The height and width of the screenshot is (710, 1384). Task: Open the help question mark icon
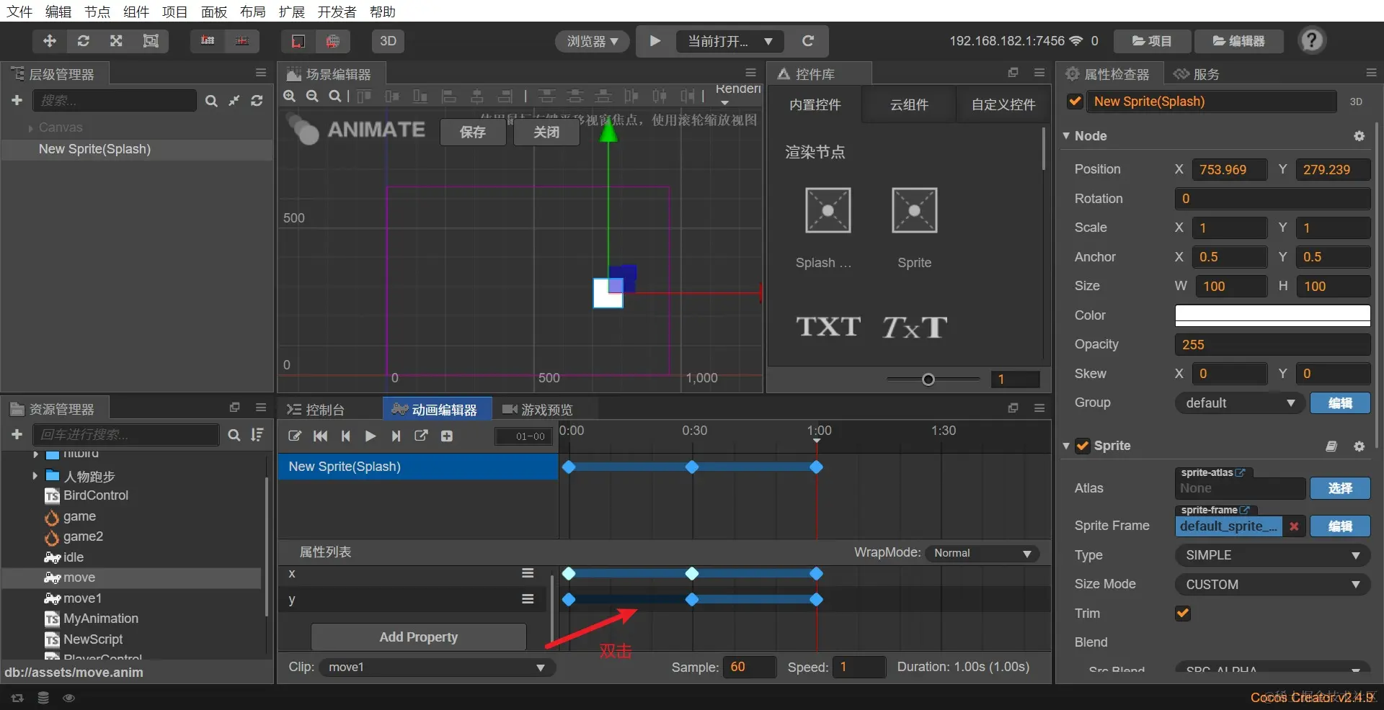[1312, 40]
